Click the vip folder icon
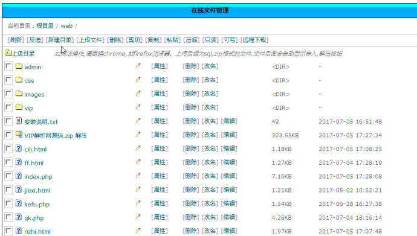 (x=19, y=107)
